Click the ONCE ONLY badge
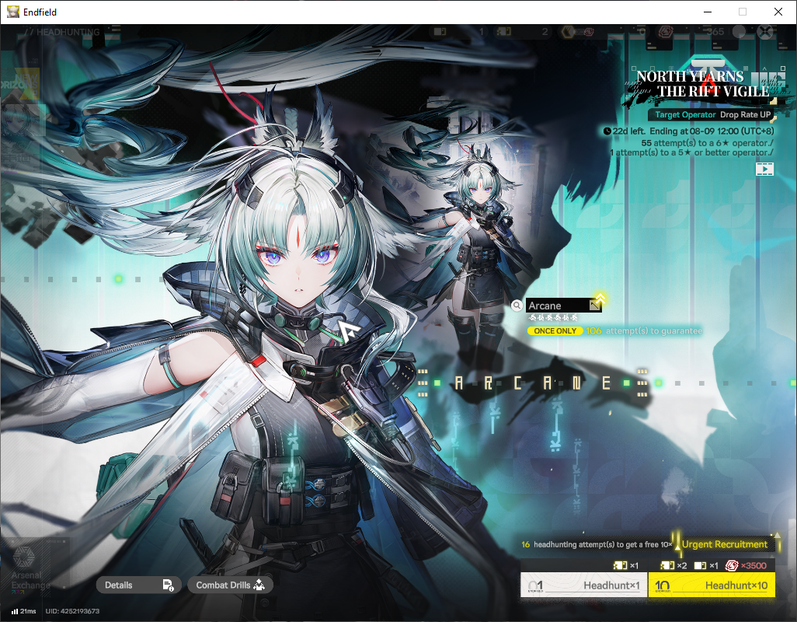The image size is (797, 622). click(555, 330)
